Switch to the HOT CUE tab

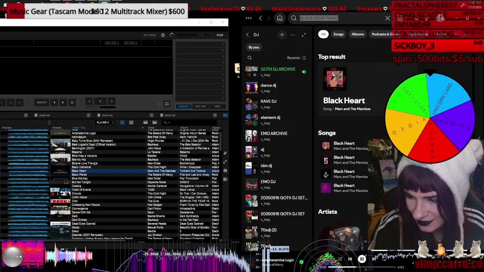200,107
